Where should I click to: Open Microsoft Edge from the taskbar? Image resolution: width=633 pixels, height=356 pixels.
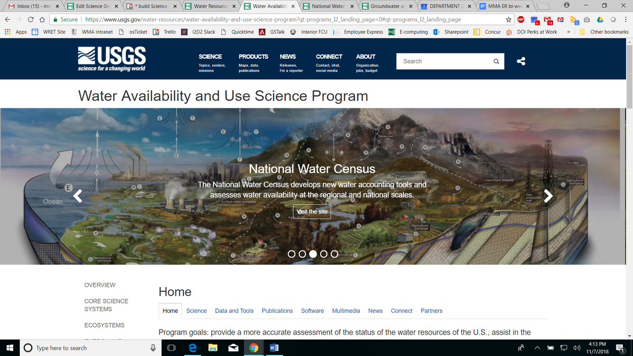point(192,347)
